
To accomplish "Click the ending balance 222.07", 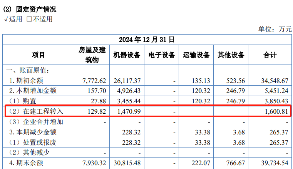I will pos(201,163).
